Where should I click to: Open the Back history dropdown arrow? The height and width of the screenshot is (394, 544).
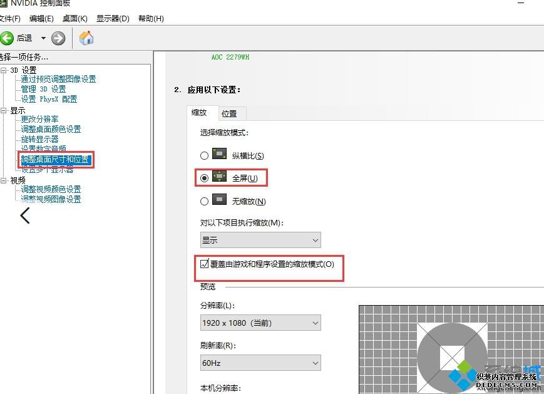tap(43, 38)
